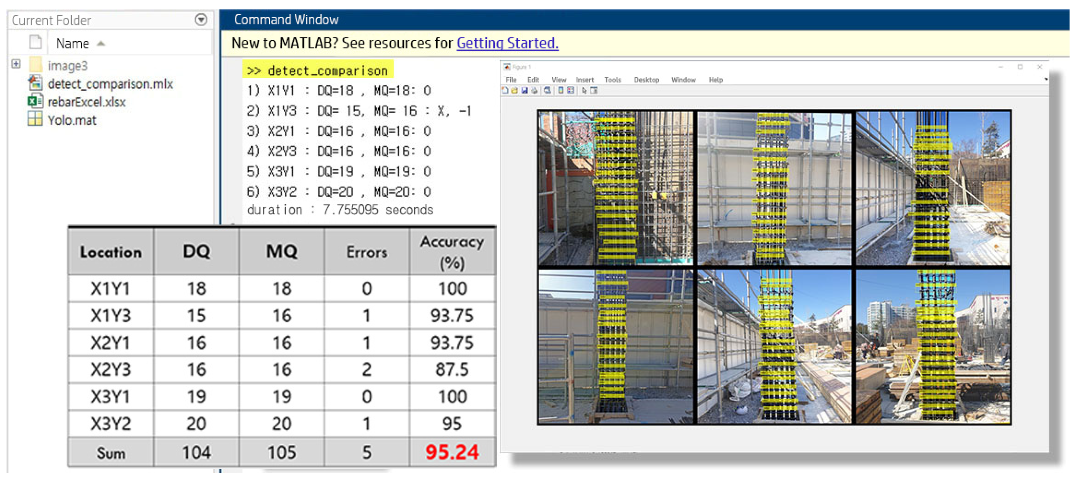The image size is (1078, 480).
Task: Open the Insert menu in Figure 1
Action: 585,79
